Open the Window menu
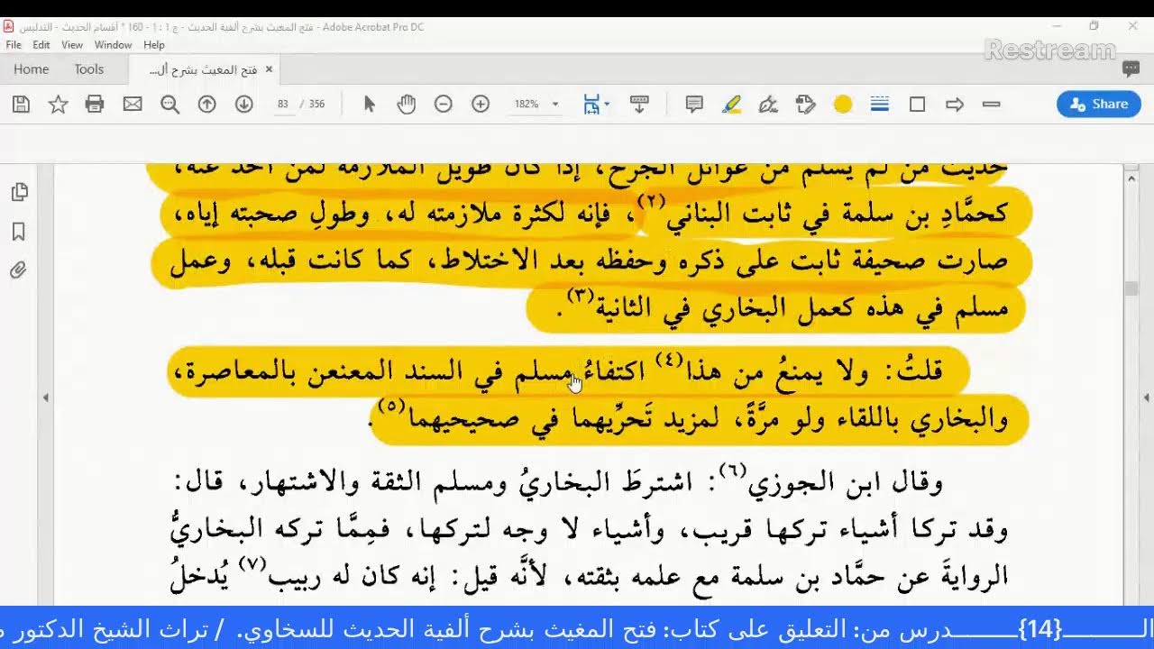The image size is (1154, 649). [x=114, y=45]
